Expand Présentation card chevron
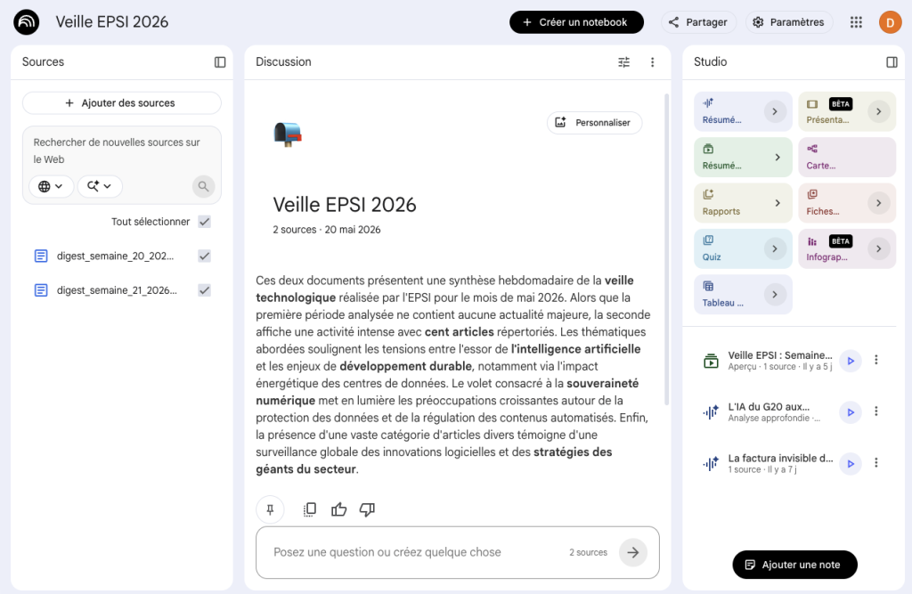 879,111
